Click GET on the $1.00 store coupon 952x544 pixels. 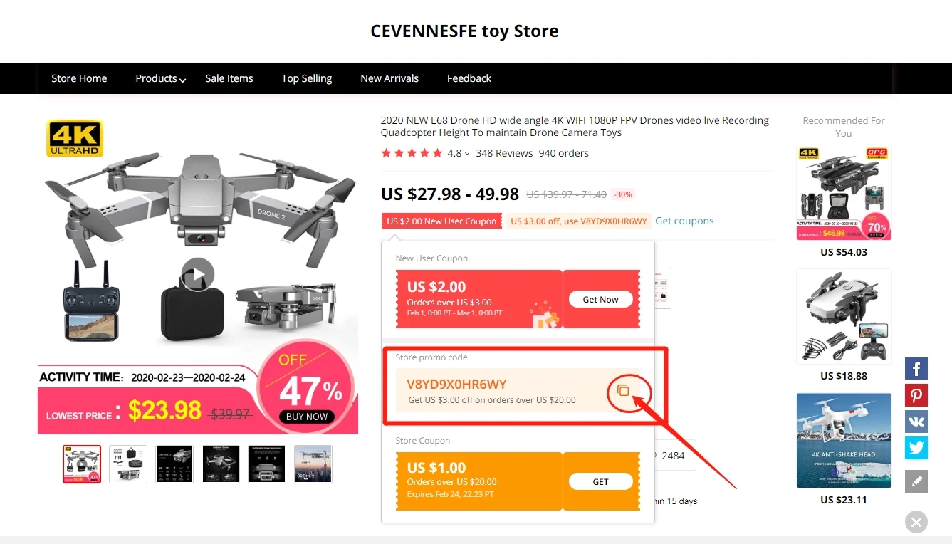(x=600, y=482)
